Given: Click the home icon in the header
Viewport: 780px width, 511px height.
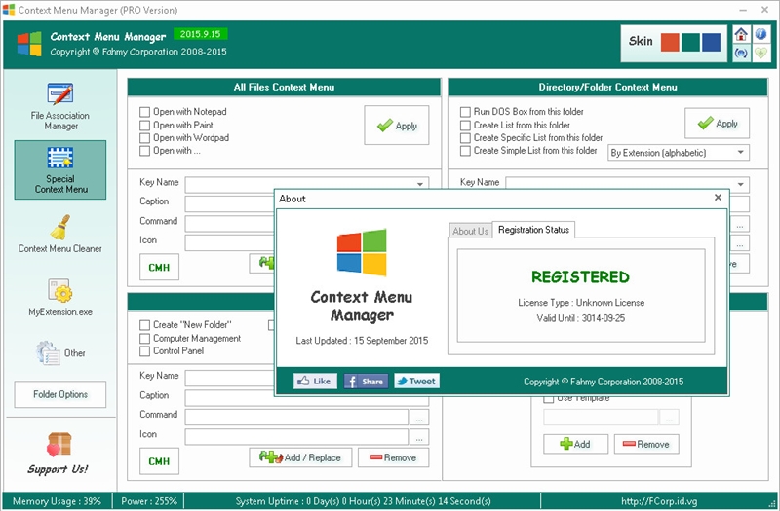Looking at the screenshot, I should (x=741, y=34).
